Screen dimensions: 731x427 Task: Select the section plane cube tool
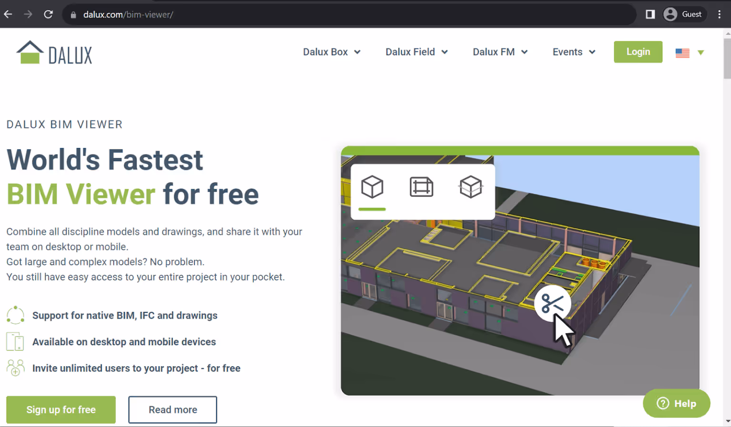pyautogui.click(x=471, y=187)
